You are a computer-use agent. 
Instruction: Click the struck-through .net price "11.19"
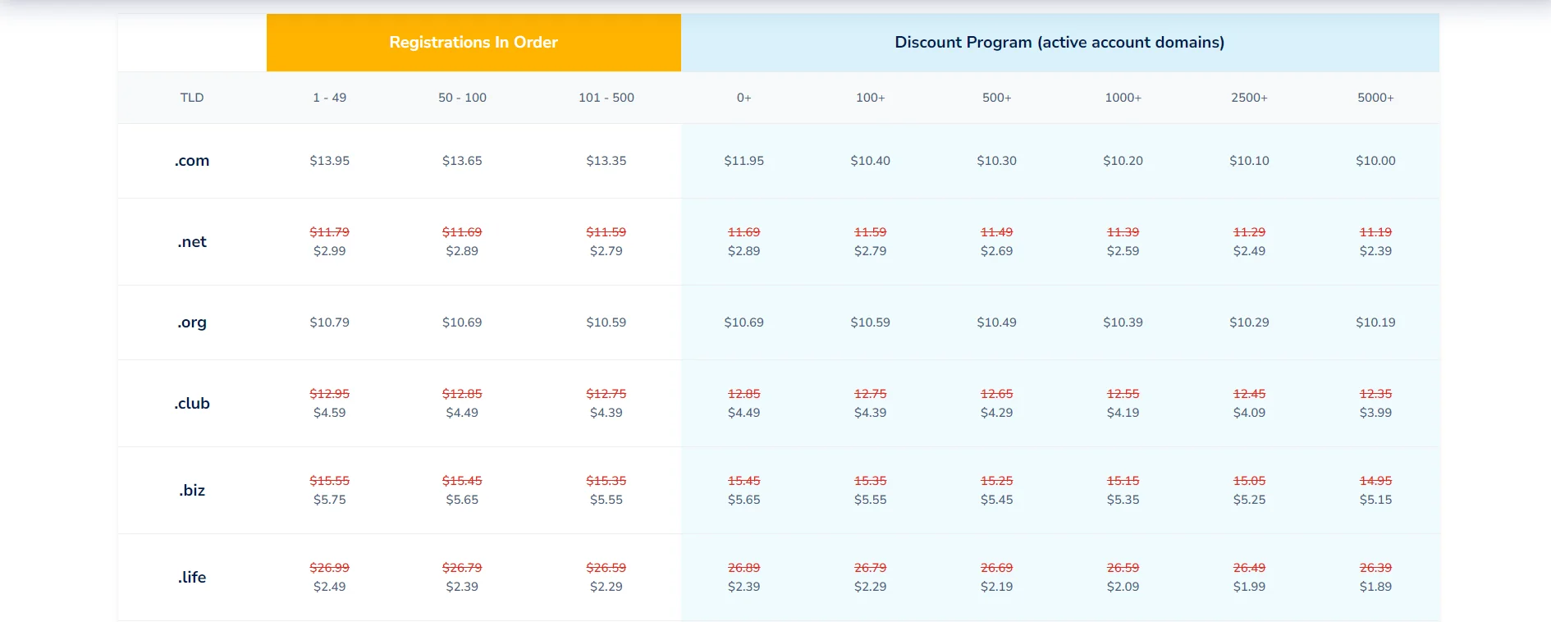[1376, 232]
